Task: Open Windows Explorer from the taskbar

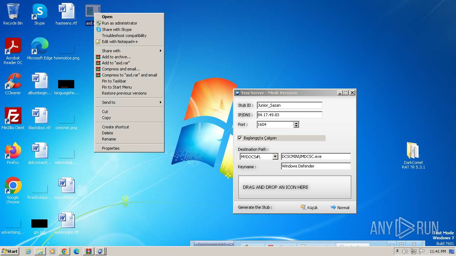Action: pos(40,251)
